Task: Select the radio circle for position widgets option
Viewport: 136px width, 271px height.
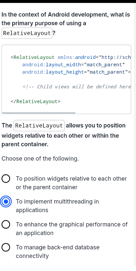Action: [6, 179]
